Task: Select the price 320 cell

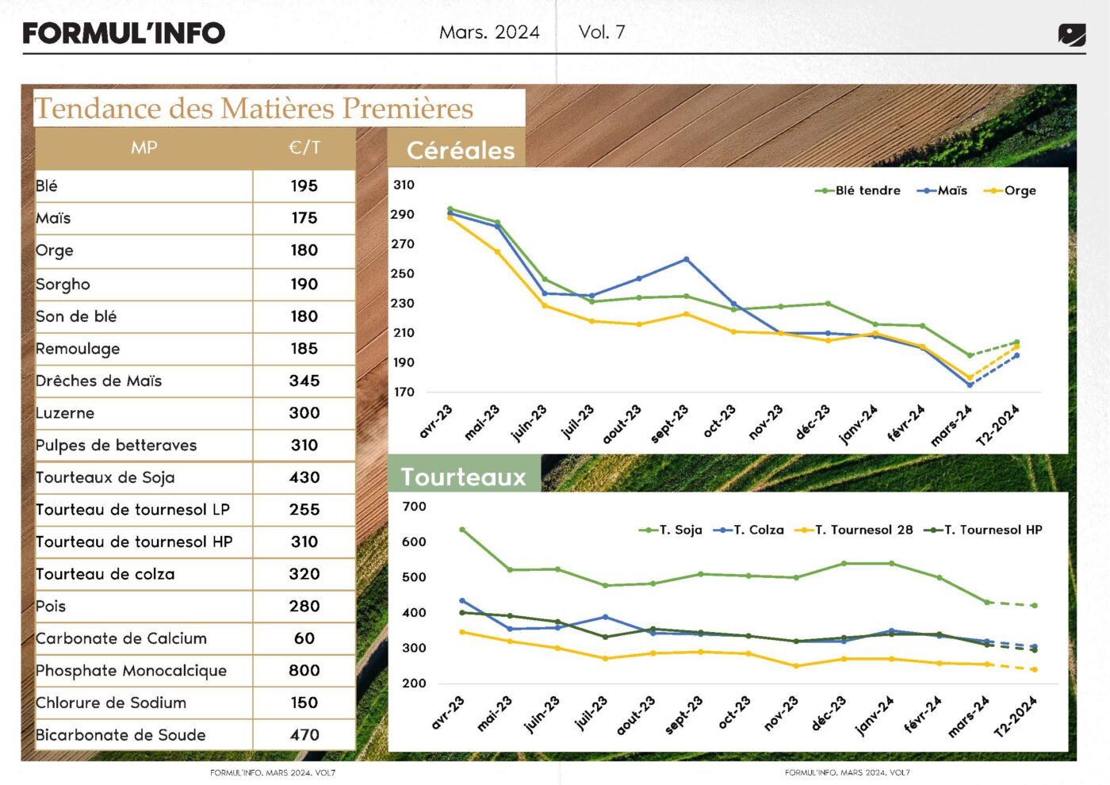Action: pos(304,574)
